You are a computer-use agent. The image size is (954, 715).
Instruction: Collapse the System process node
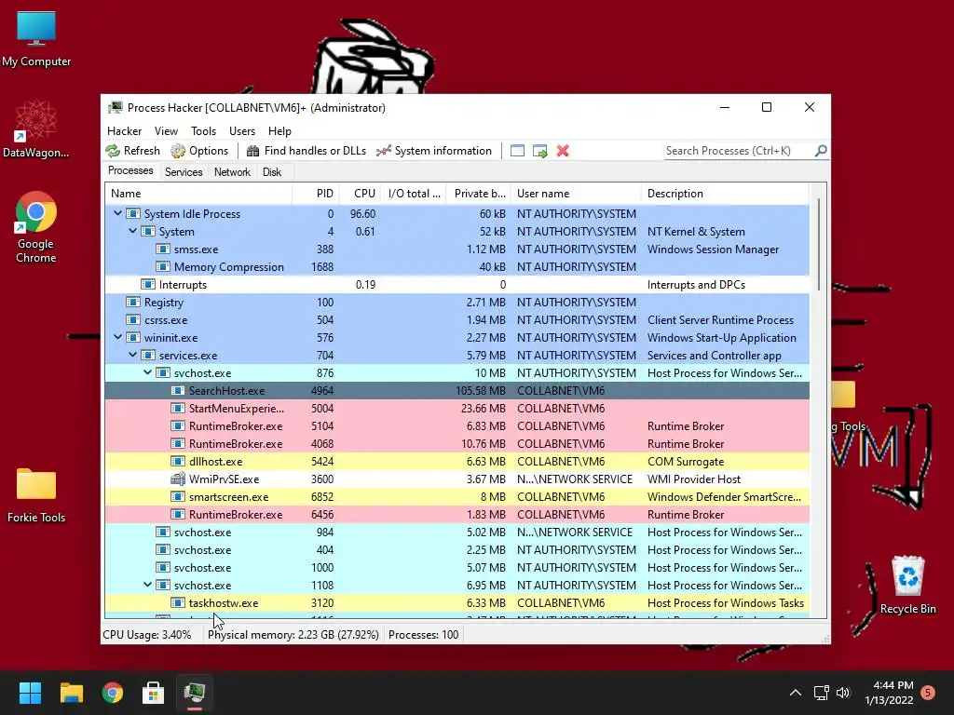coord(132,231)
